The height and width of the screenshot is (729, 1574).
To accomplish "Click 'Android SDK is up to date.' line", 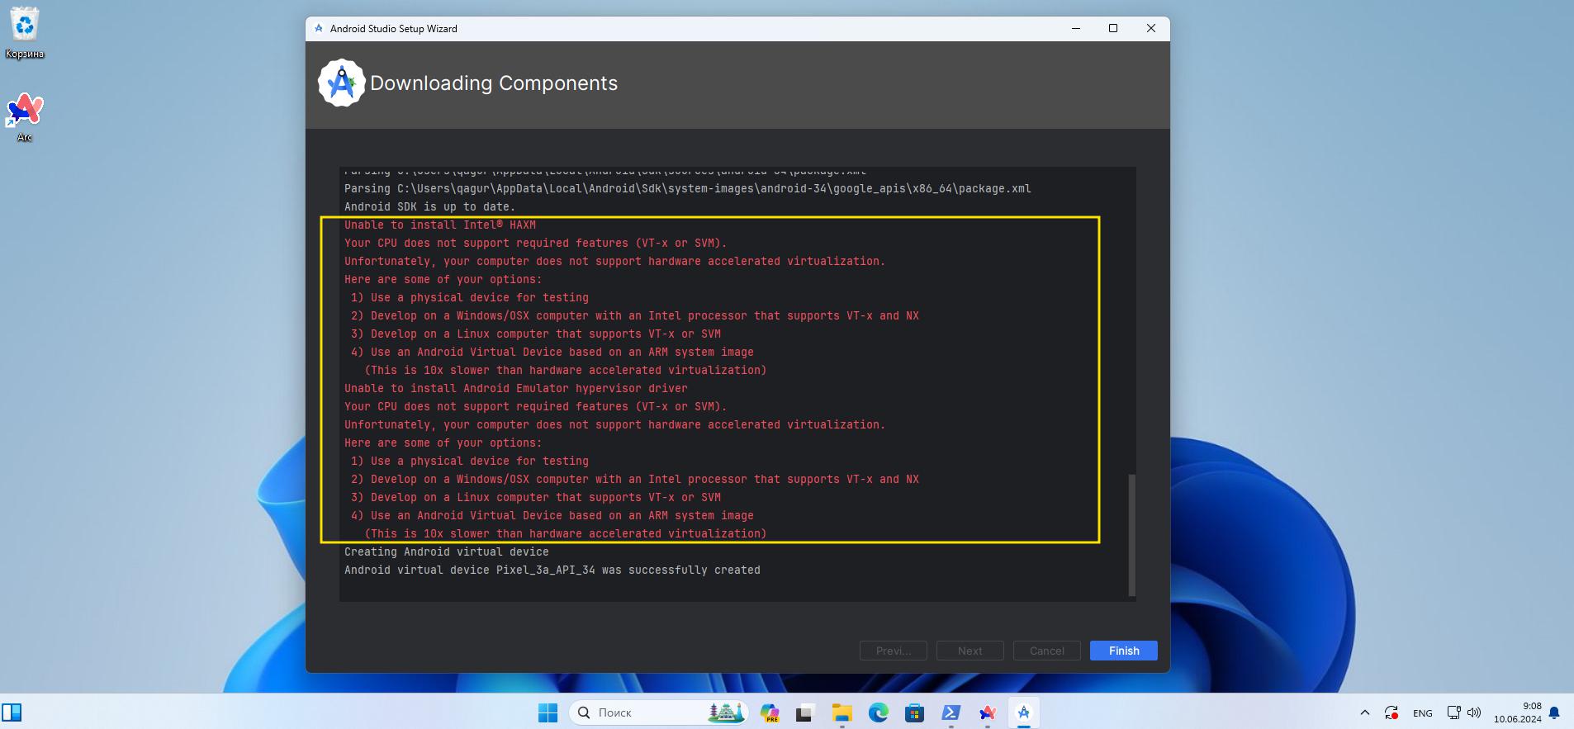I will tap(429, 206).
